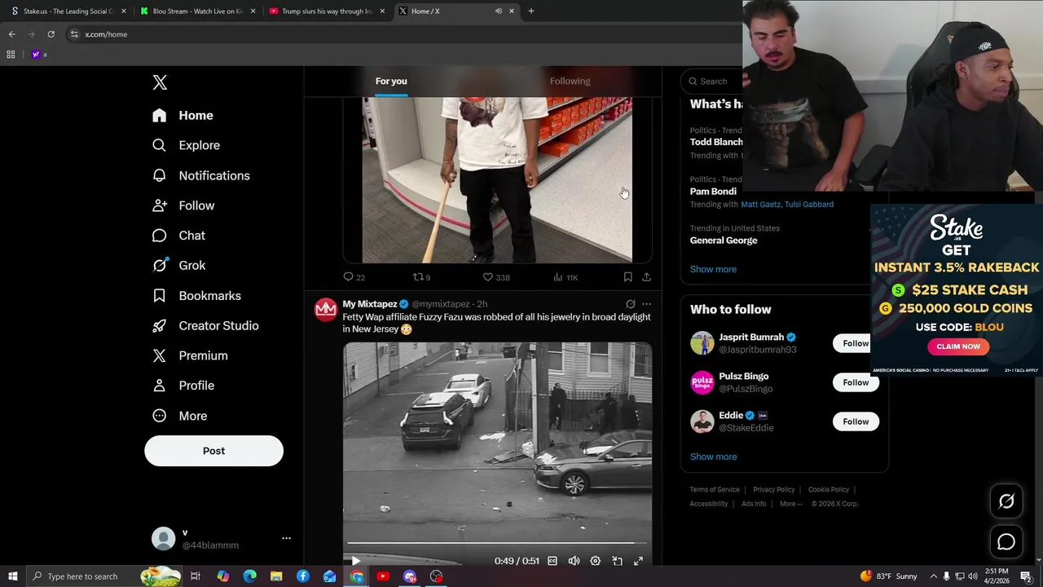Switch to the Following tab
The height and width of the screenshot is (587, 1043).
point(570,81)
